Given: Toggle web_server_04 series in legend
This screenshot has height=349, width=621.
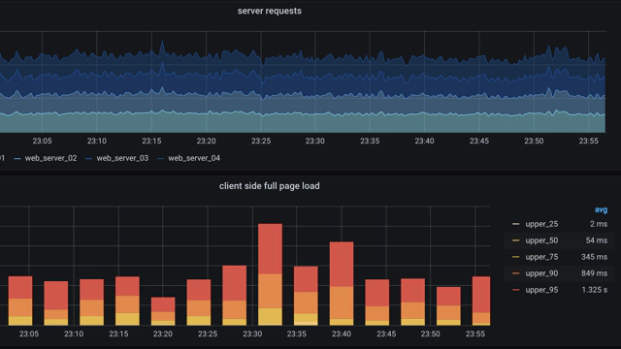Looking at the screenshot, I should click(194, 158).
